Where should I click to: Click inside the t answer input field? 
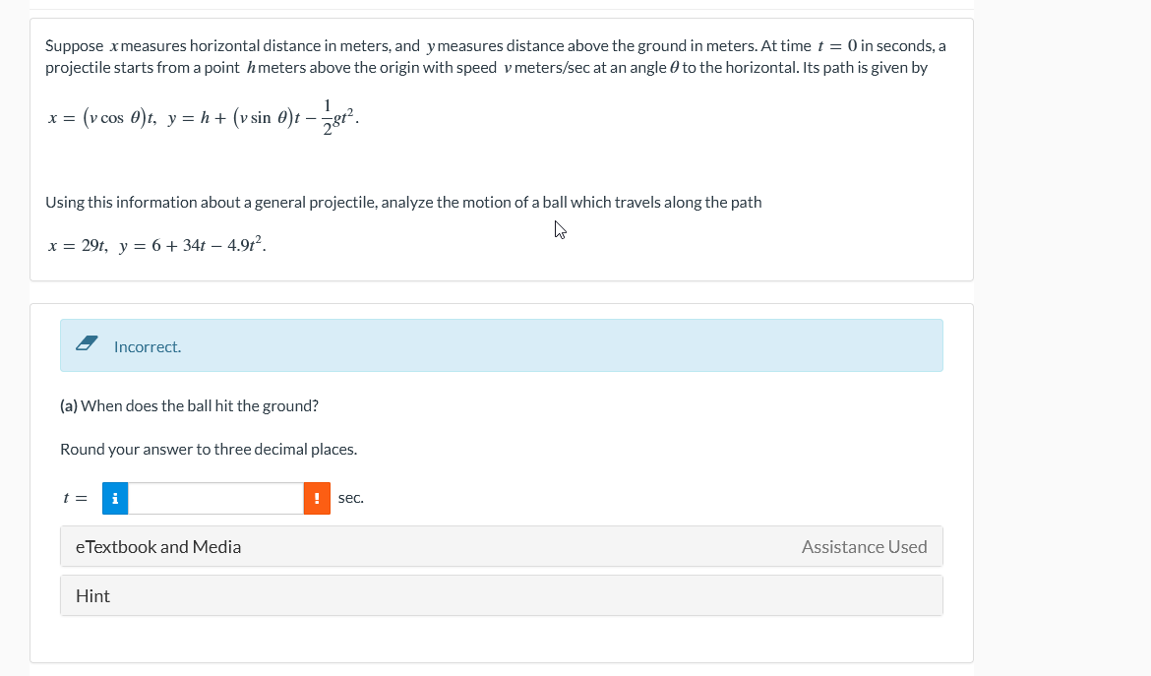pos(214,498)
